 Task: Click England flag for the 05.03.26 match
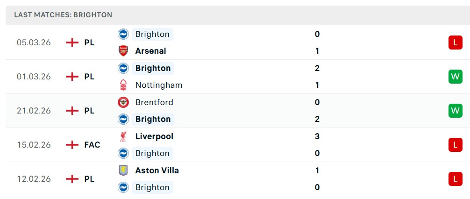tap(72, 43)
